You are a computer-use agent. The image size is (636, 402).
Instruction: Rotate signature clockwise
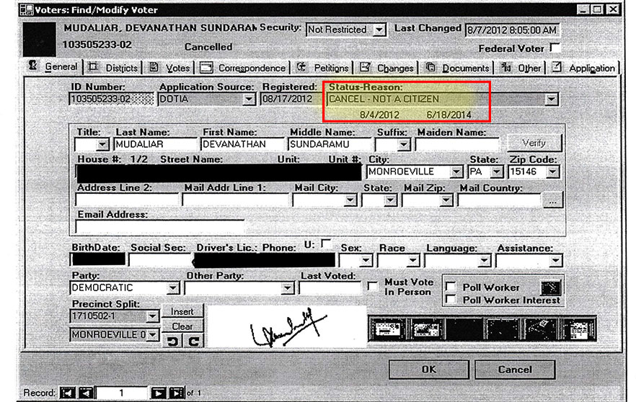(192, 341)
